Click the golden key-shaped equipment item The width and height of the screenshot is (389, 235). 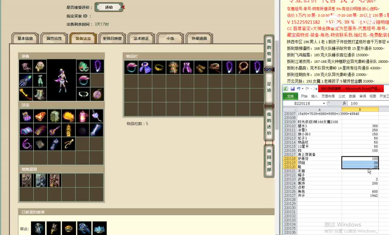click(x=26, y=94)
